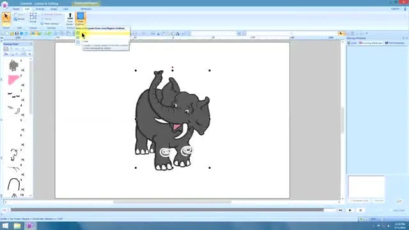Stop the stitch simulation
The width and height of the screenshot is (409, 230).
pyautogui.click(x=360, y=210)
